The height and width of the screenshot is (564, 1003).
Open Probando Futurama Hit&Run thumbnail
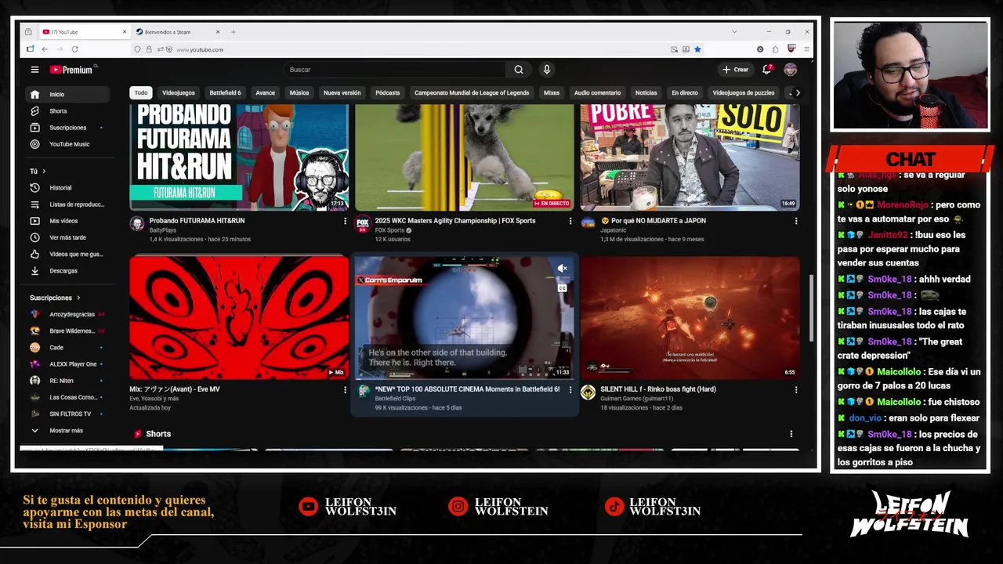239,157
